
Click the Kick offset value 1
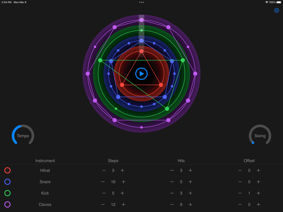coord(249,193)
